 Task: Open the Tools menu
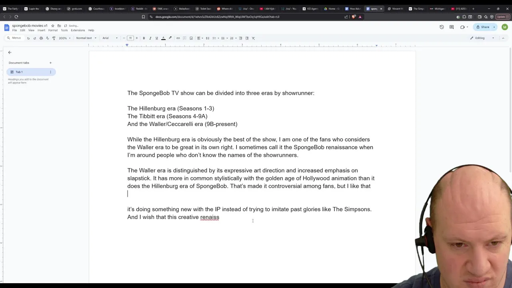coord(64,30)
